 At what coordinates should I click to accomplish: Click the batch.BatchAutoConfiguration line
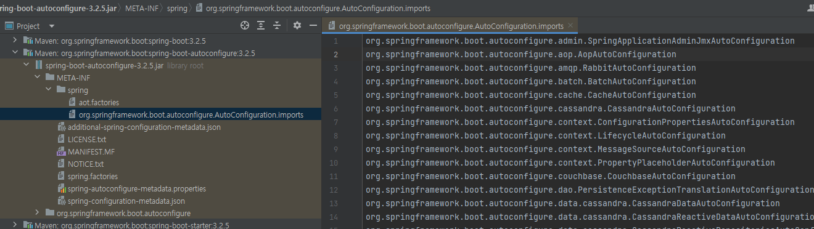530,81
